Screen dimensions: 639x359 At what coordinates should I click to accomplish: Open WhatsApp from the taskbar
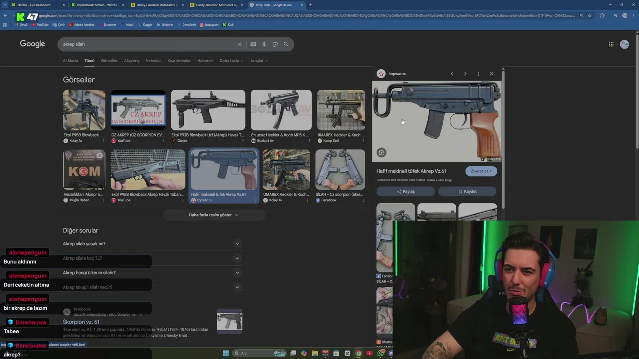point(381,353)
